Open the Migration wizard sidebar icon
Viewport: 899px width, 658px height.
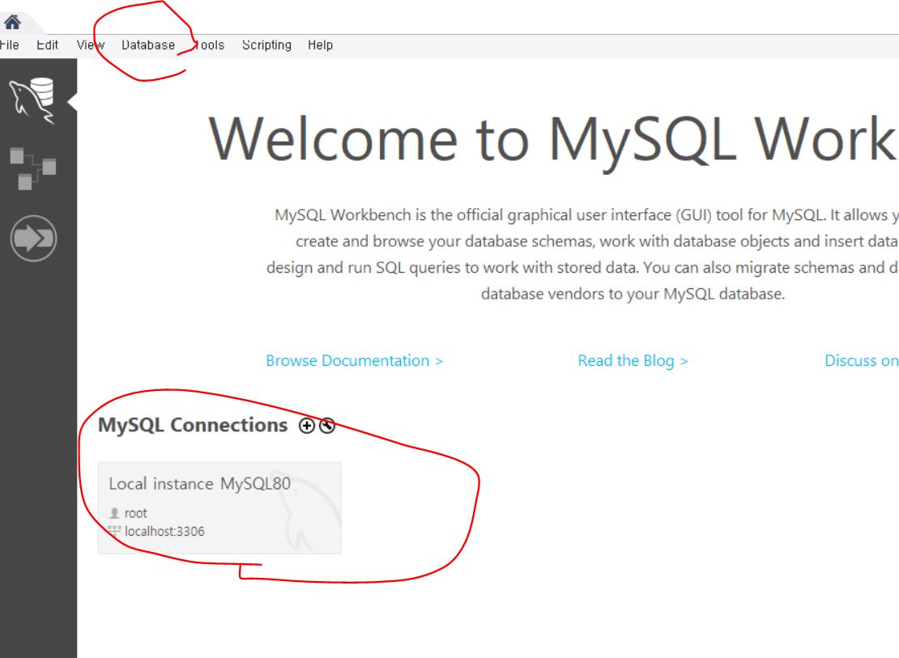click(x=33, y=238)
